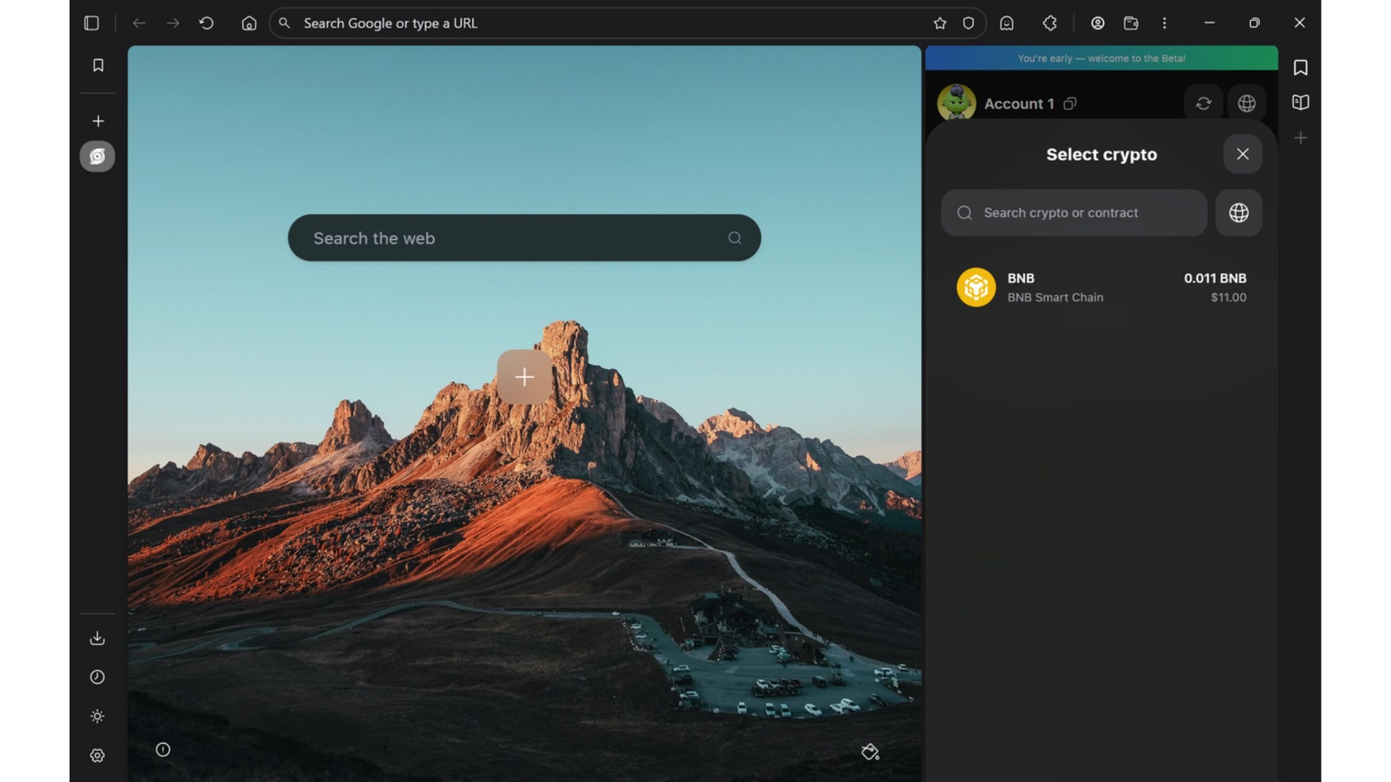Toggle light theme with the sun icon
This screenshot has height=782, width=1391.
pyautogui.click(x=97, y=716)
